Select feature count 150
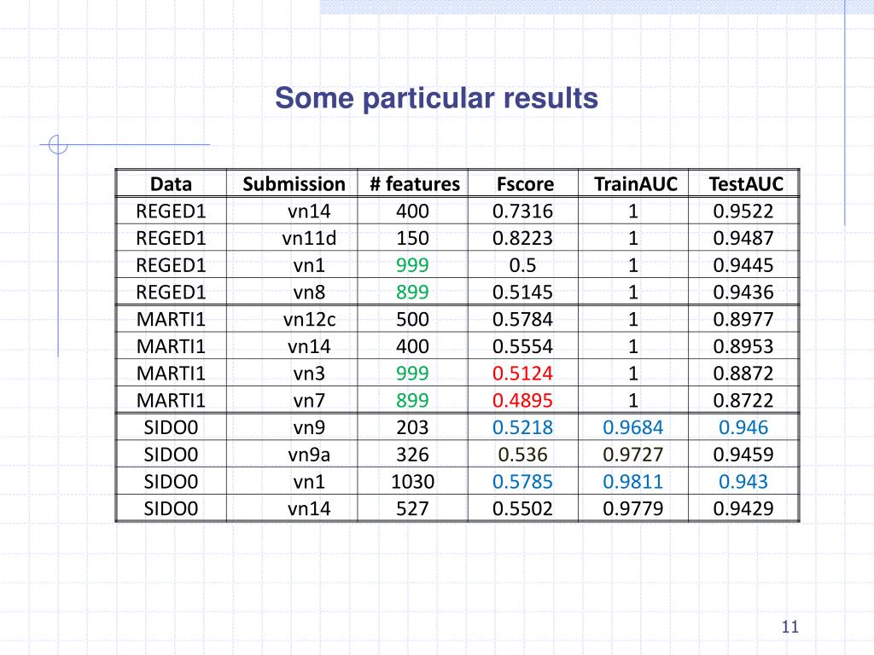Viewport: 874px width, 655px height. point(412,239)
